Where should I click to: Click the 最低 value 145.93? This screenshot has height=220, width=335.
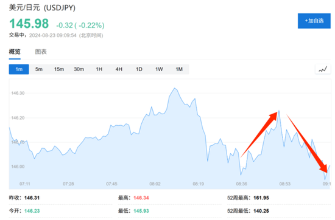tap(141, 211)
